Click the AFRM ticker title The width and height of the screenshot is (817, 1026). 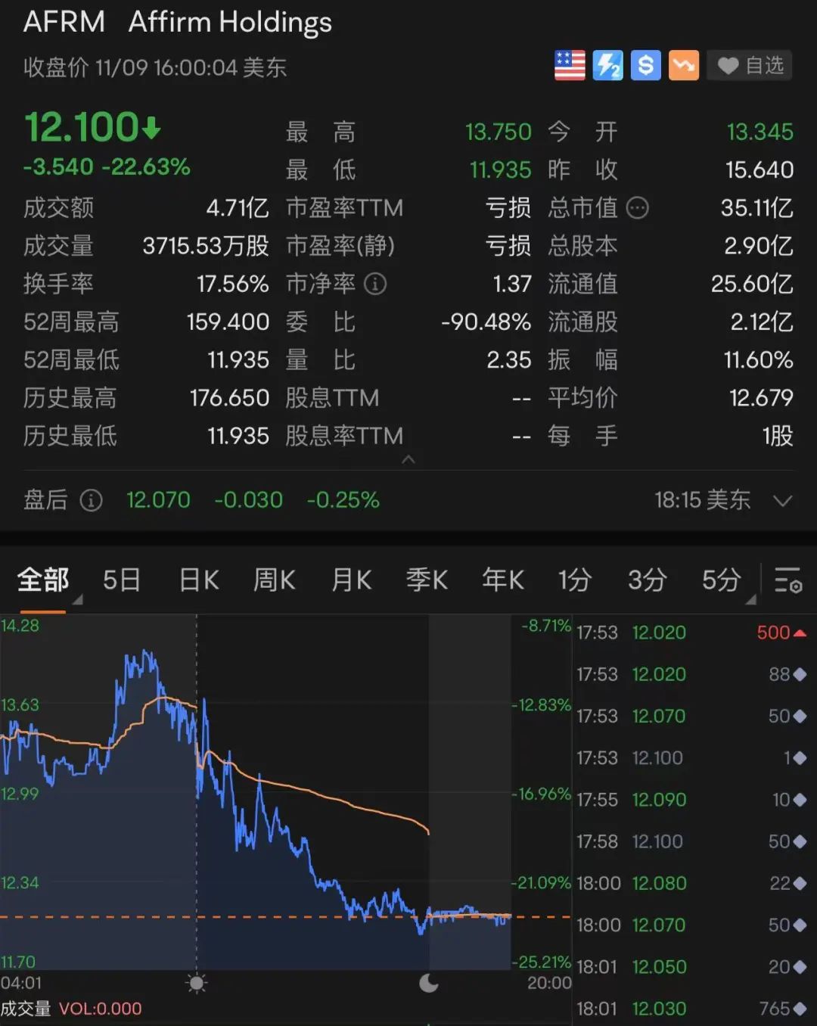point(64,23)
